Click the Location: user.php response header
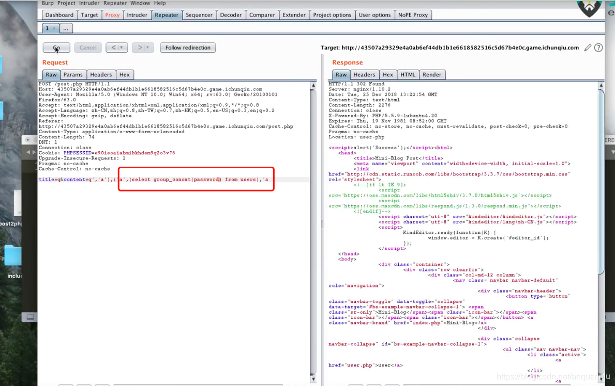 [356, 137]
